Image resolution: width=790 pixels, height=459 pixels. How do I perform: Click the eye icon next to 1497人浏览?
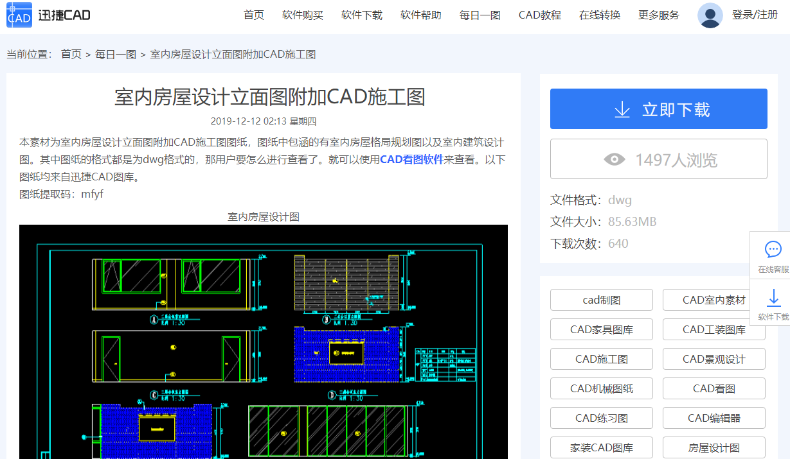pyautogui.click(x=615, y=159)
